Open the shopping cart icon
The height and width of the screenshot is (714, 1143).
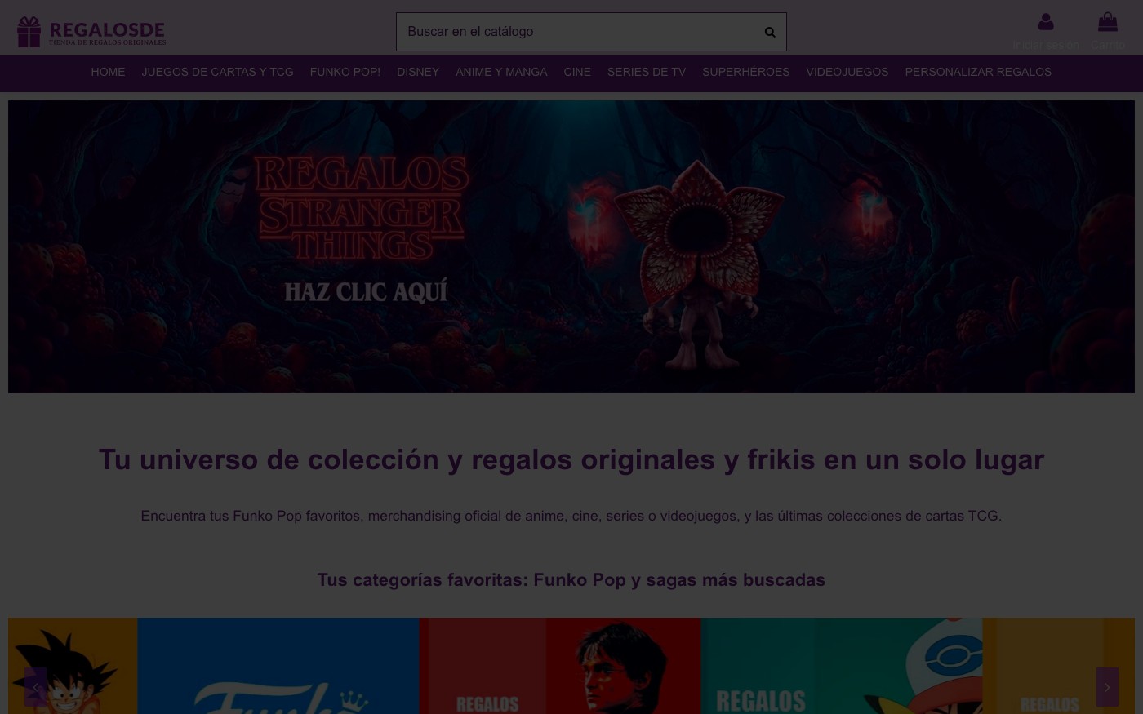click(1108, 21)
